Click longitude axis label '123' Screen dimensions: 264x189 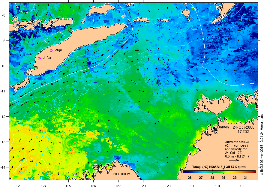[x=19, y=186]
